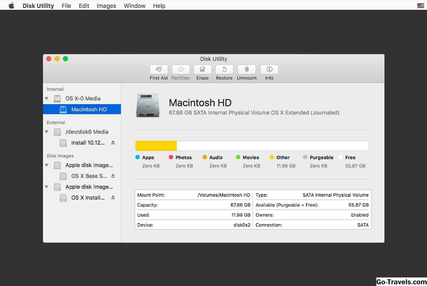Collapse the first Apple disk image entry

(x=46, y=165)
